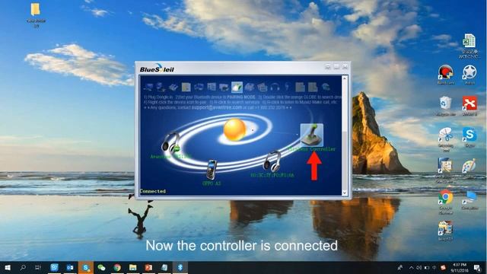The image size is (487, 274).
Task: Click the Connected status text
Action: [152, 191]
